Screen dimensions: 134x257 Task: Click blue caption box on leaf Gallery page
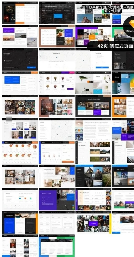point(98,91)
